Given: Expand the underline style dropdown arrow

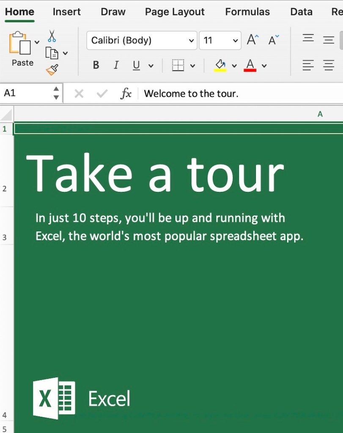Looking at the screenshot, I should pyautogui.click(x=151, y=66).
